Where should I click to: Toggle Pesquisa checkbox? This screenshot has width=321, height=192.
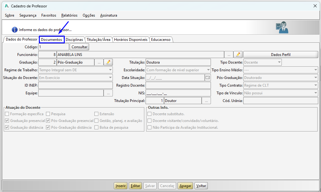tap(48, 114)
